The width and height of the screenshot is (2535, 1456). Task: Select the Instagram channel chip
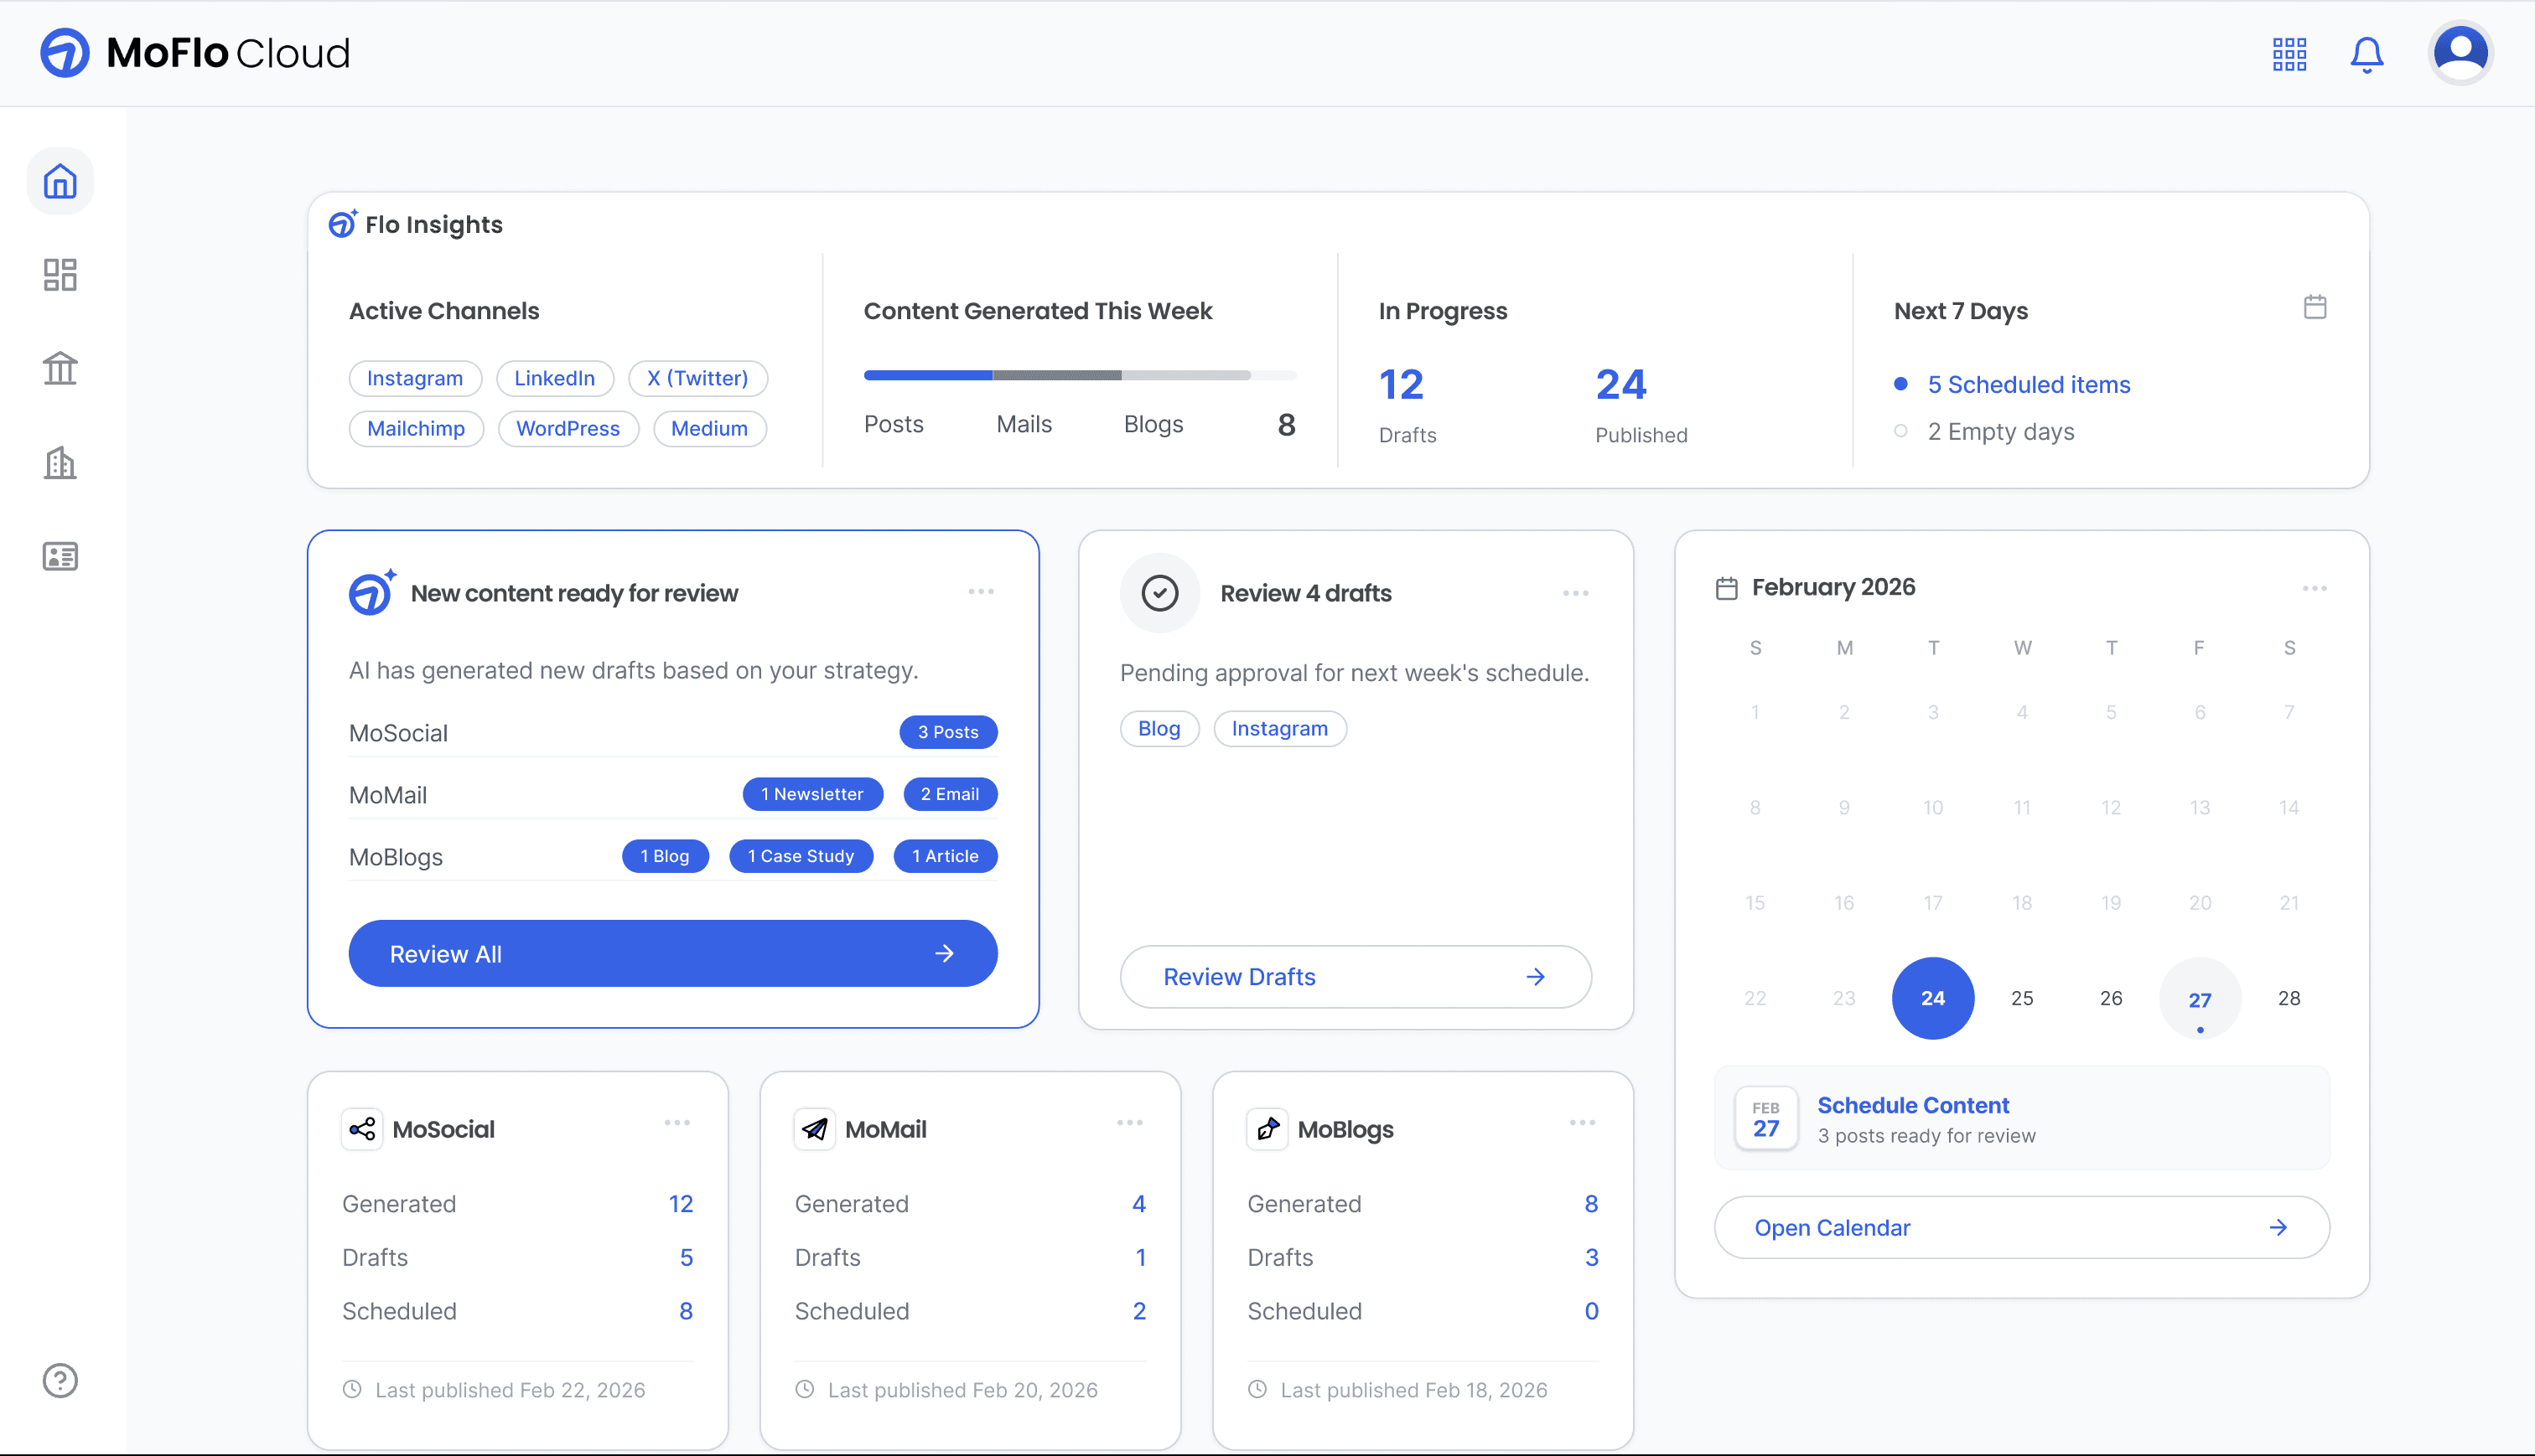pos(414,378)
